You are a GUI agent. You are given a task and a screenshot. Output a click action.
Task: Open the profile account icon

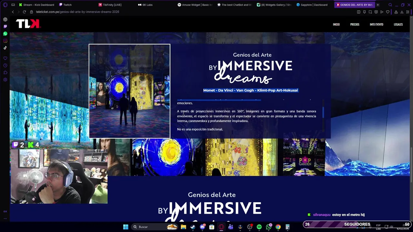click(396, 12)
